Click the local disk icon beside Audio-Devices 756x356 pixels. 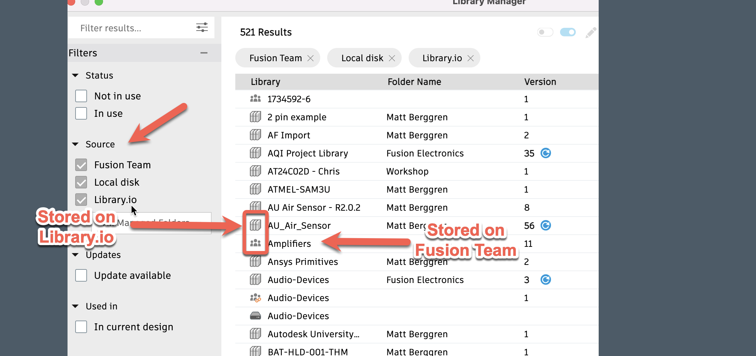pos(255,316)
